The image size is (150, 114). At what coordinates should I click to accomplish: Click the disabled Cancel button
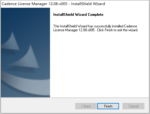click(x=133, y=106)
